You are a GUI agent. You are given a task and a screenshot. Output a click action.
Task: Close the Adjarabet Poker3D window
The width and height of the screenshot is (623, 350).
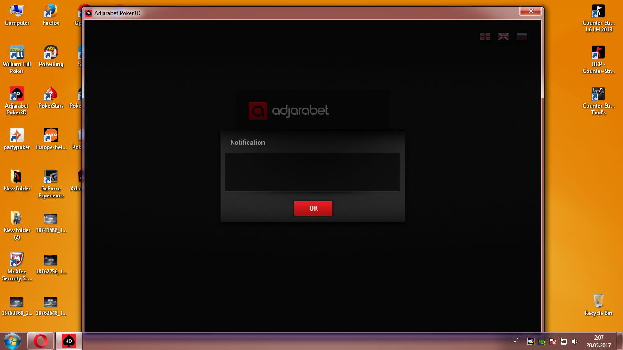point(530,11)
